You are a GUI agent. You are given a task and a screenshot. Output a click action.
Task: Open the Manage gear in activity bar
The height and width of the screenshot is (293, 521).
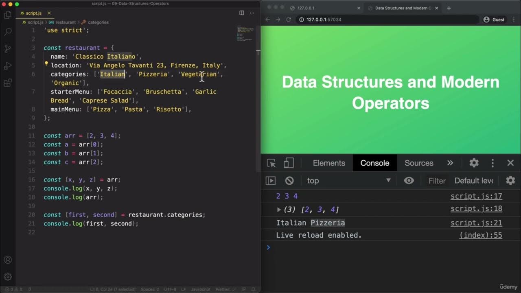pyautogui.click(x=8, y=277)
